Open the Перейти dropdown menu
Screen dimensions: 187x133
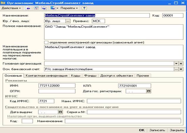tap(69, 8)
